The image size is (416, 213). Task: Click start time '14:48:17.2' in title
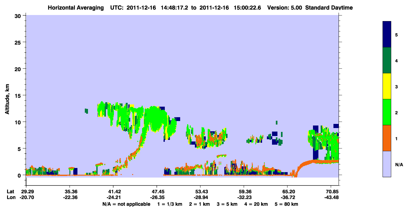175,8
